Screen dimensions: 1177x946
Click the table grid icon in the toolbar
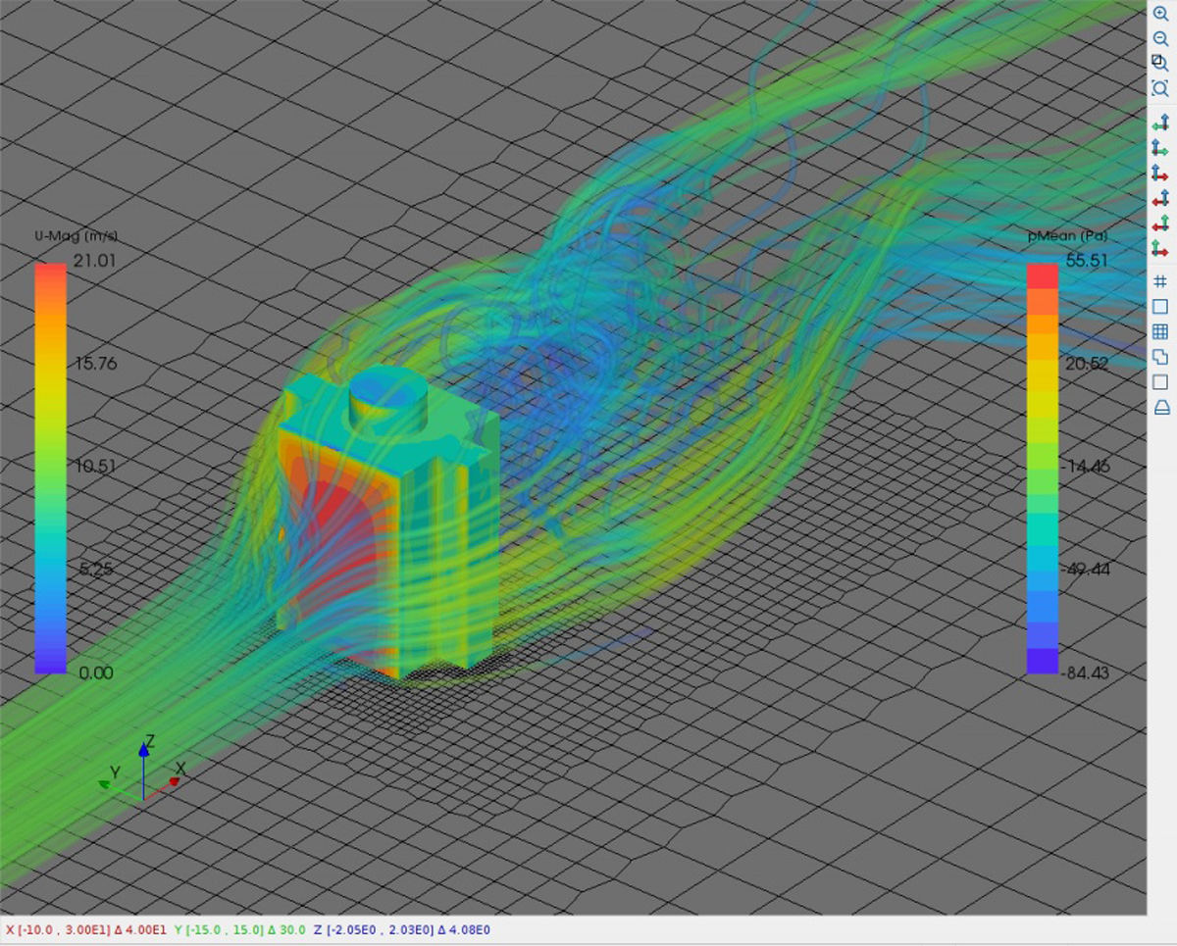click(1160, 332)
